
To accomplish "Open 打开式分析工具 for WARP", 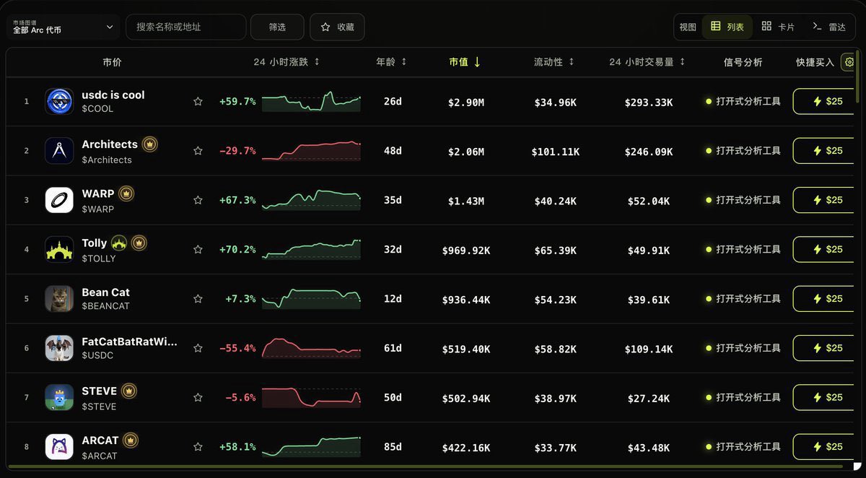I will click(x=743, y=200).
